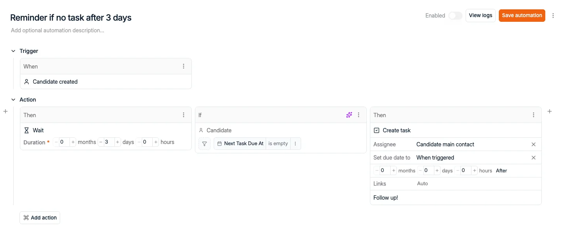Open the 'is empty' condition operator dropdown

pos(278,144)
